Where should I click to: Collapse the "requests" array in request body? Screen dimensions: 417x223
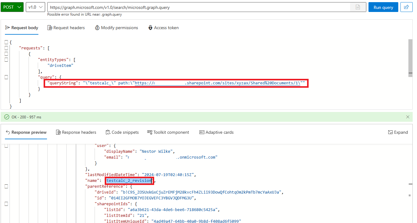coord(6,48)
